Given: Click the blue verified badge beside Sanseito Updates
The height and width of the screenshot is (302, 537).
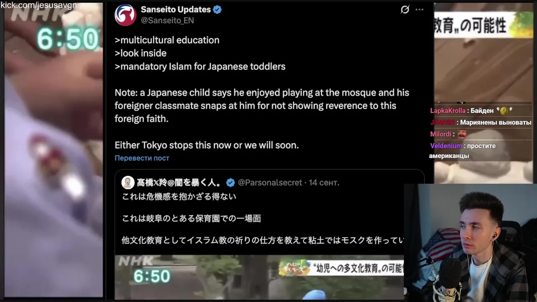Looking at the screenshot, I should tap(217, 10).
